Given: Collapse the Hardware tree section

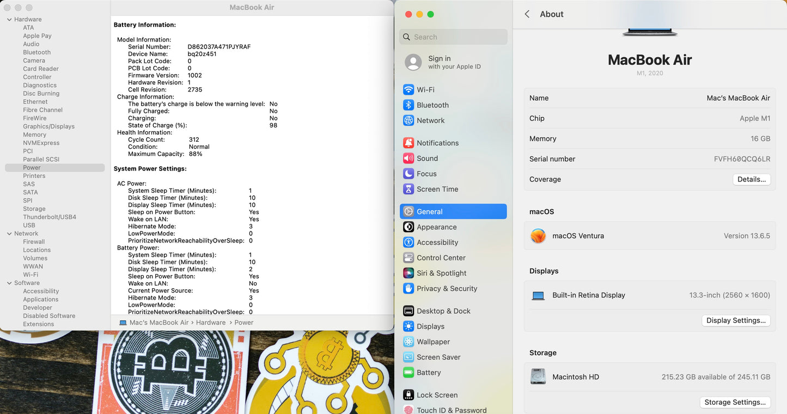Looking at the screenshot, I should tap(9, 20).
